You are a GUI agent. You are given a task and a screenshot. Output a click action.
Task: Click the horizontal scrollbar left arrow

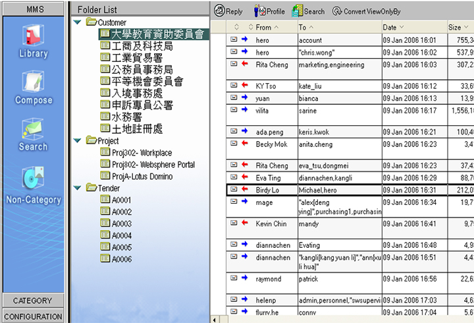click(x=215, y=320)
